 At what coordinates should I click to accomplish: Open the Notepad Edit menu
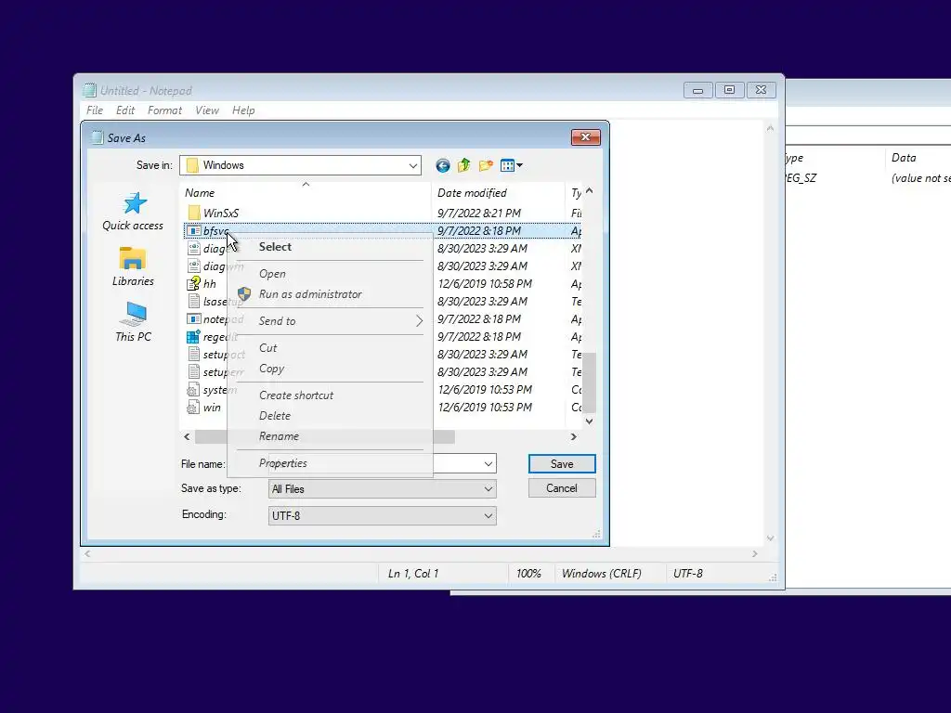[125, 110]
